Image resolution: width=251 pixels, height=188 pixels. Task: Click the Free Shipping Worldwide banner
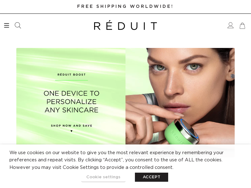coord(125,6)
